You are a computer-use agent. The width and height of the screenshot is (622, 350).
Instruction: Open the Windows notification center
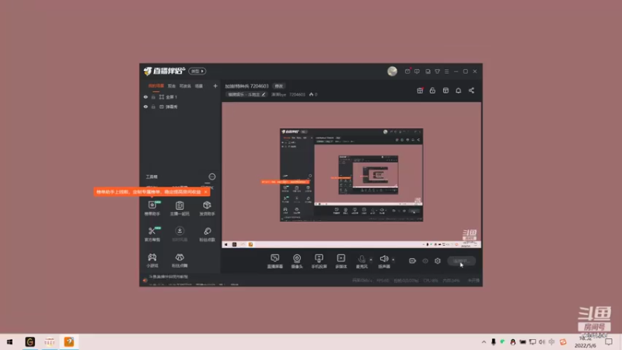click(x=609, y=341)
